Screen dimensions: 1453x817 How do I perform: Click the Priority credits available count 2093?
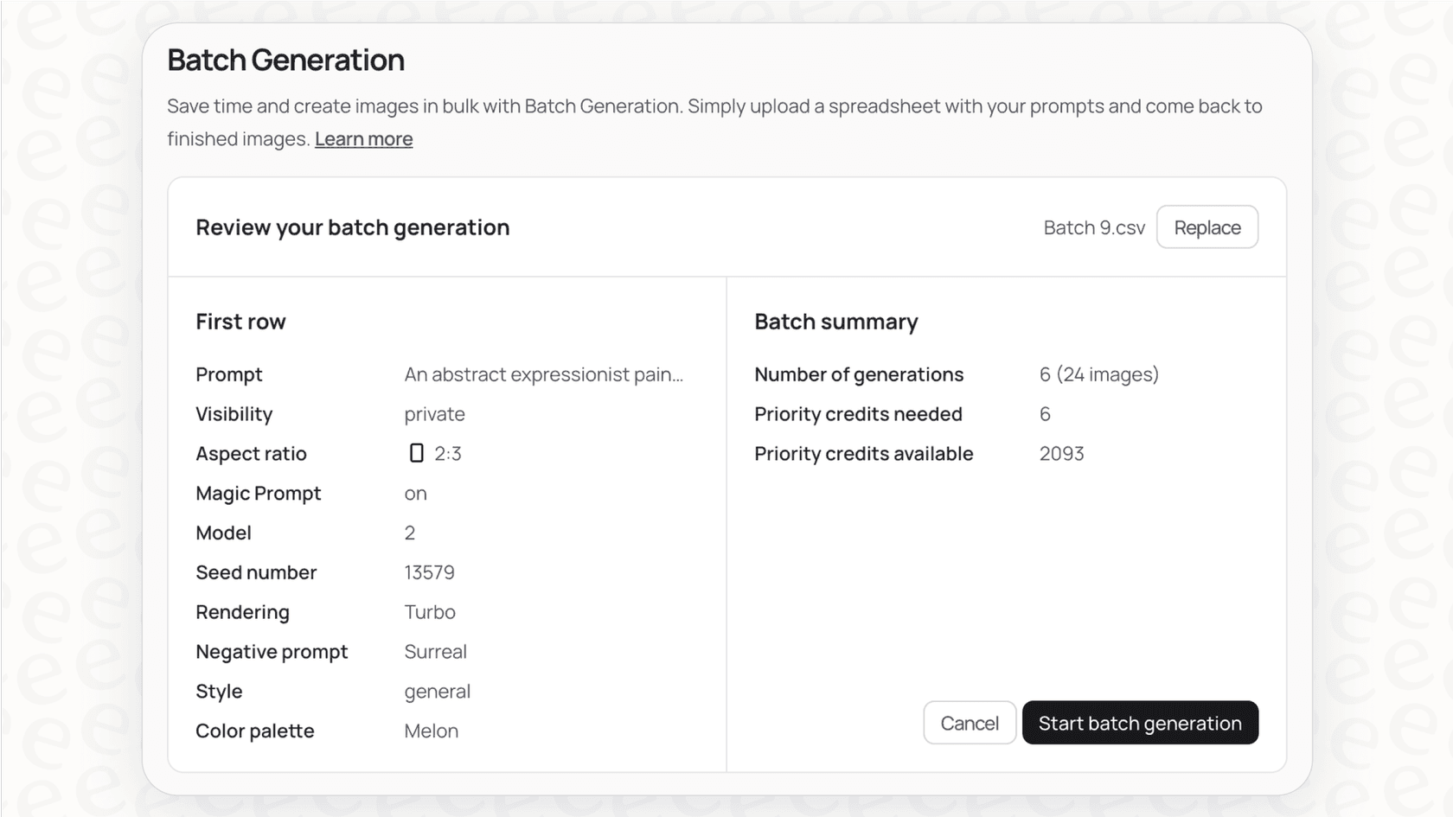(1061, 453)
